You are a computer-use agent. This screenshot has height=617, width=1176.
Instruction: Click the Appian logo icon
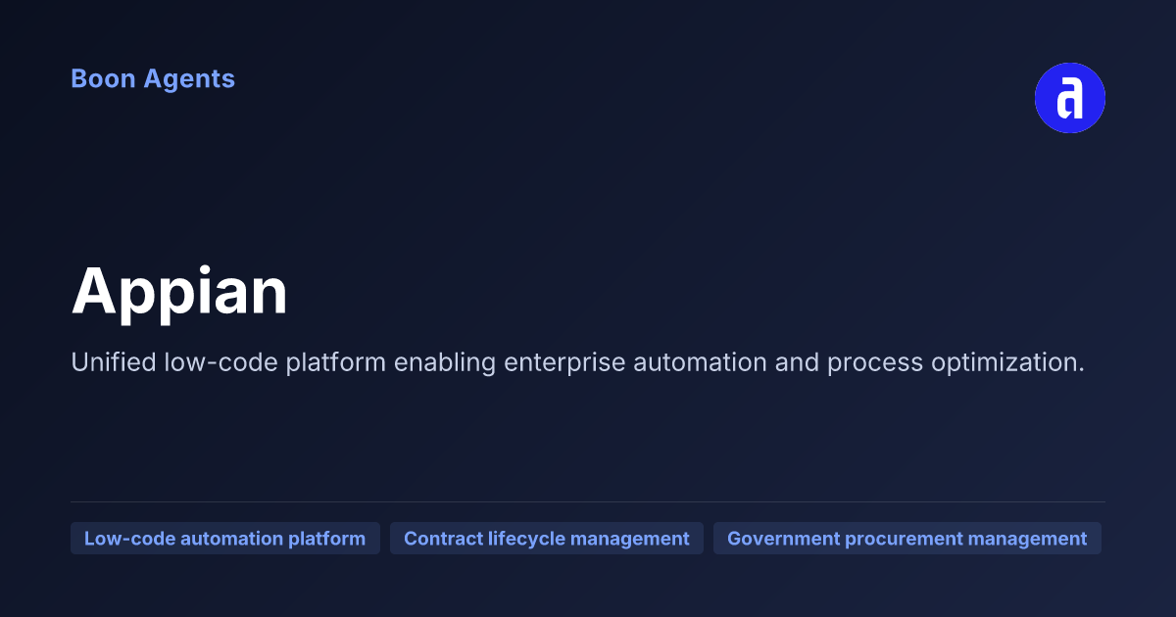coord(1070,98)
